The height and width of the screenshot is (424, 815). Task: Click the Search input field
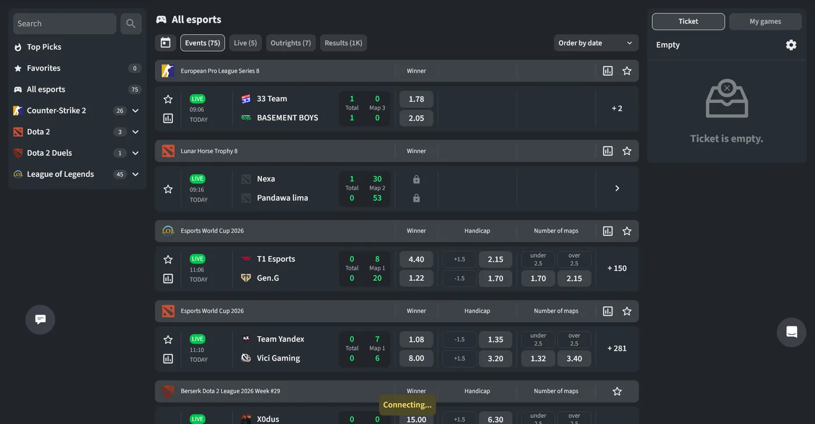(x=65, y=24)
